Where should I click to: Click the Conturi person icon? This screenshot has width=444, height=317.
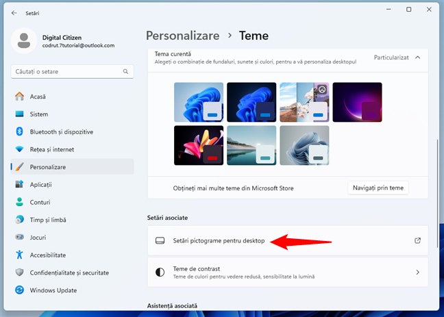pyautogui.click(x=19, y=202)
